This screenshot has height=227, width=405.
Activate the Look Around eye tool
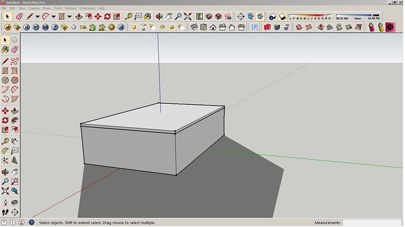15,202
